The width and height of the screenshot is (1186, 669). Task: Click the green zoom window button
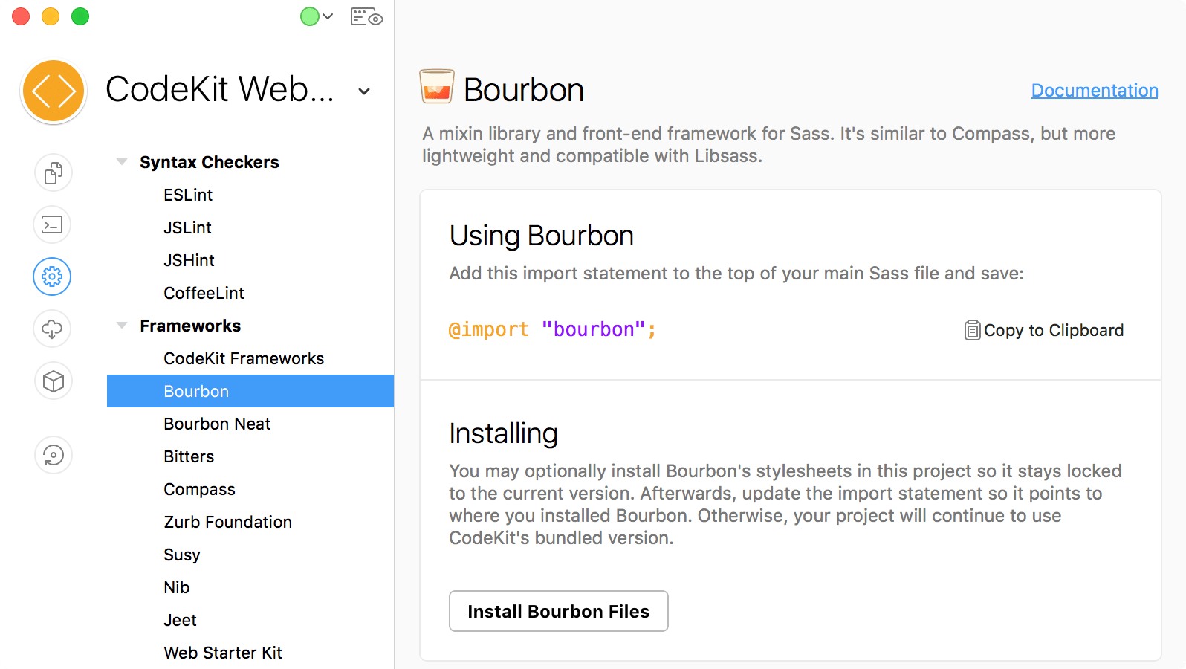80,16
